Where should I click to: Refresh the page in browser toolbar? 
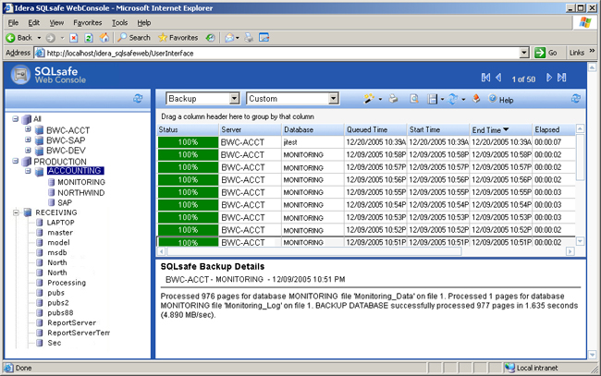click(89, 38)
